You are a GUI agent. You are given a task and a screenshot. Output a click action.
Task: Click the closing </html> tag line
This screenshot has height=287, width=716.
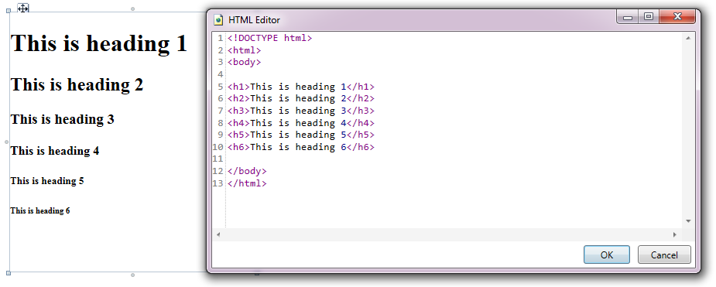pyautogui.click(x=247, y=183)
